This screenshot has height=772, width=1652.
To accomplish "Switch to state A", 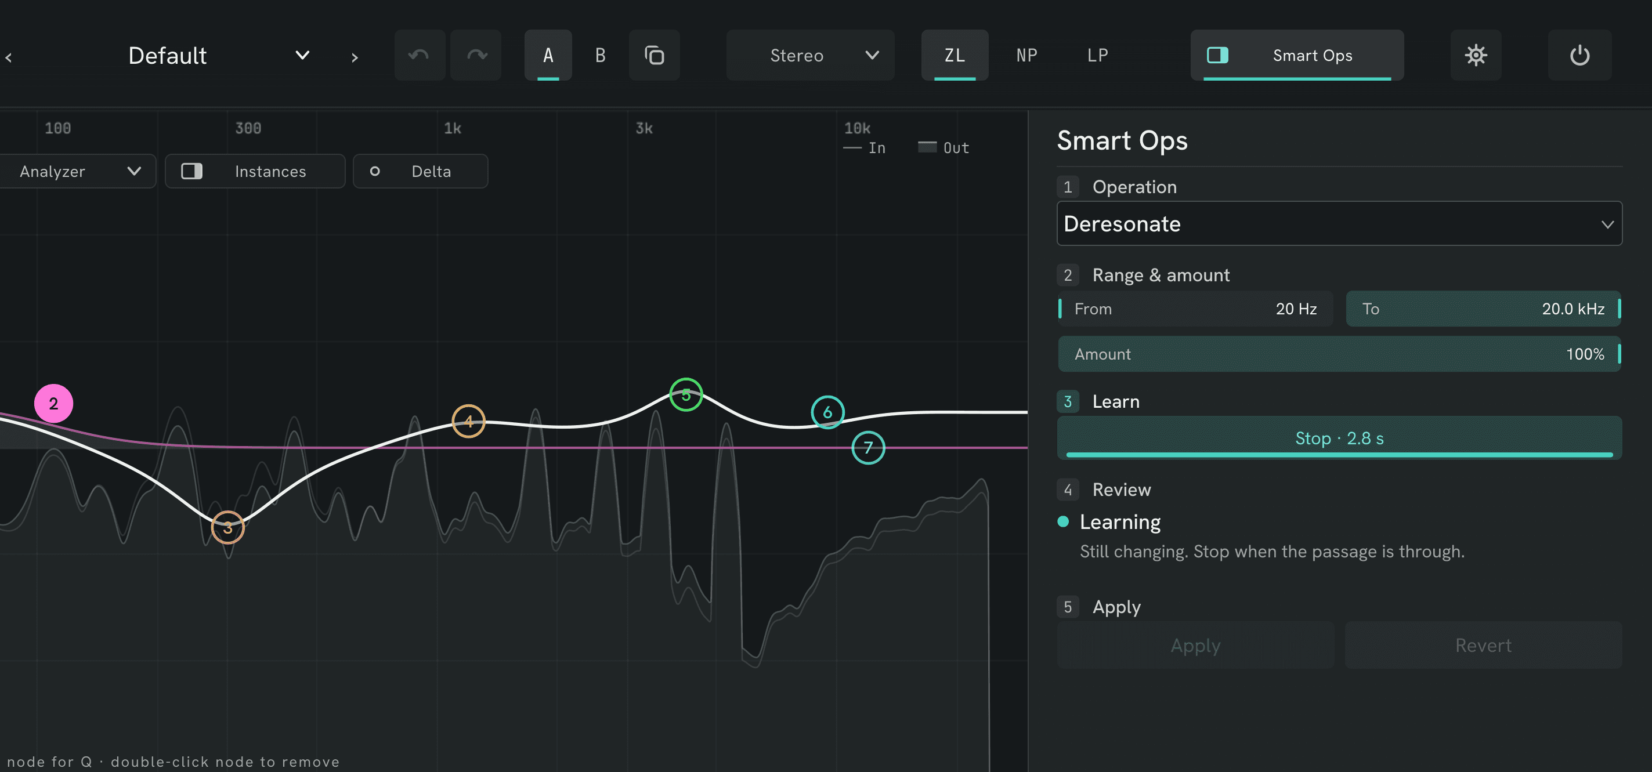I will click(548, 55).
